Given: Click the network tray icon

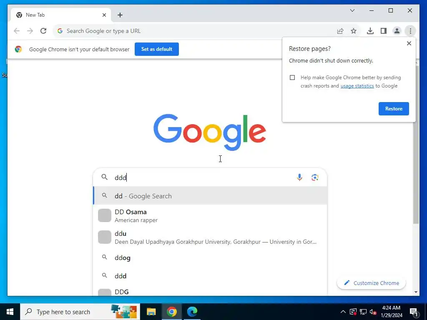Looking at the screenshot, I should [363, 312].
